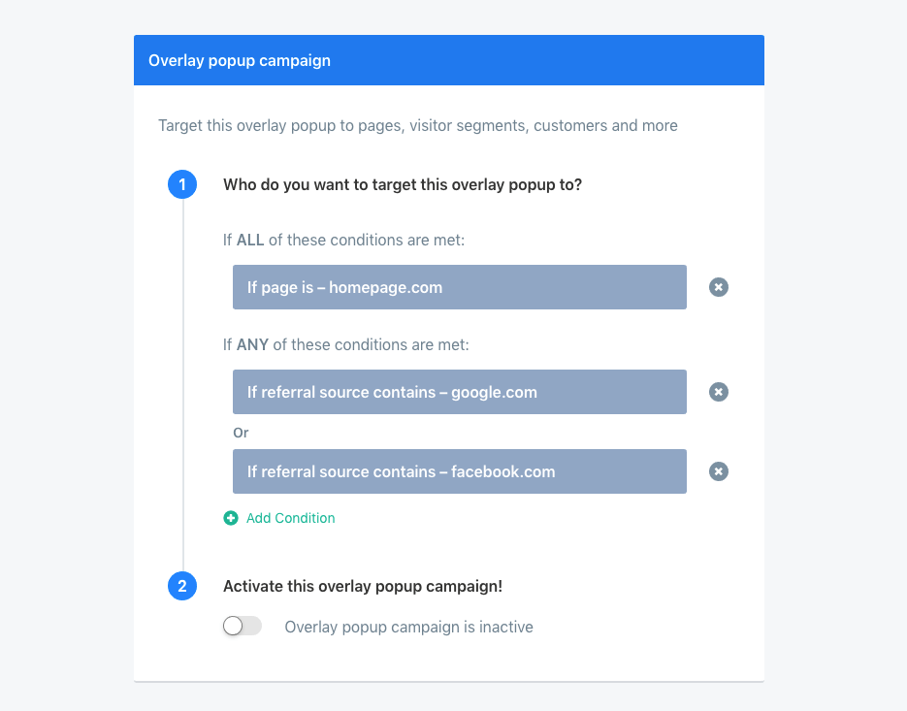Click the 'If ALL of these conditions' text

343,240
